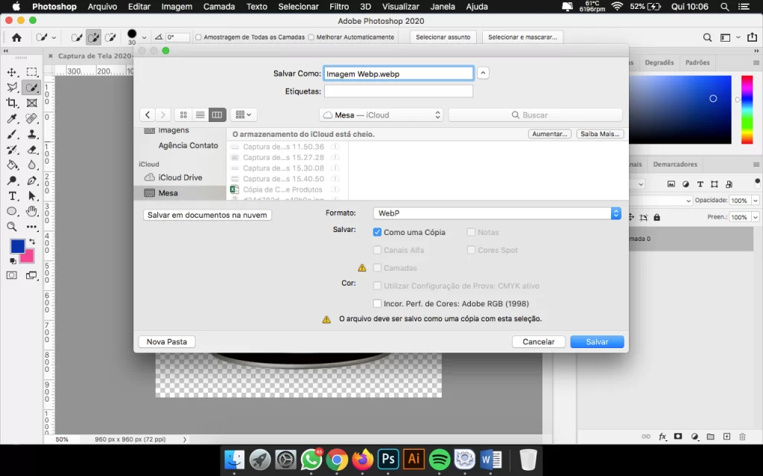Viewport: 763px width, 476px height.
Task: Open Photoshop from the Dock
Action: (387, 460)
